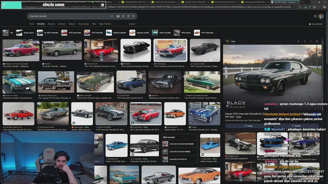
Task: Open the on-screen keyboard icon in search box
Action: point(118,16)
